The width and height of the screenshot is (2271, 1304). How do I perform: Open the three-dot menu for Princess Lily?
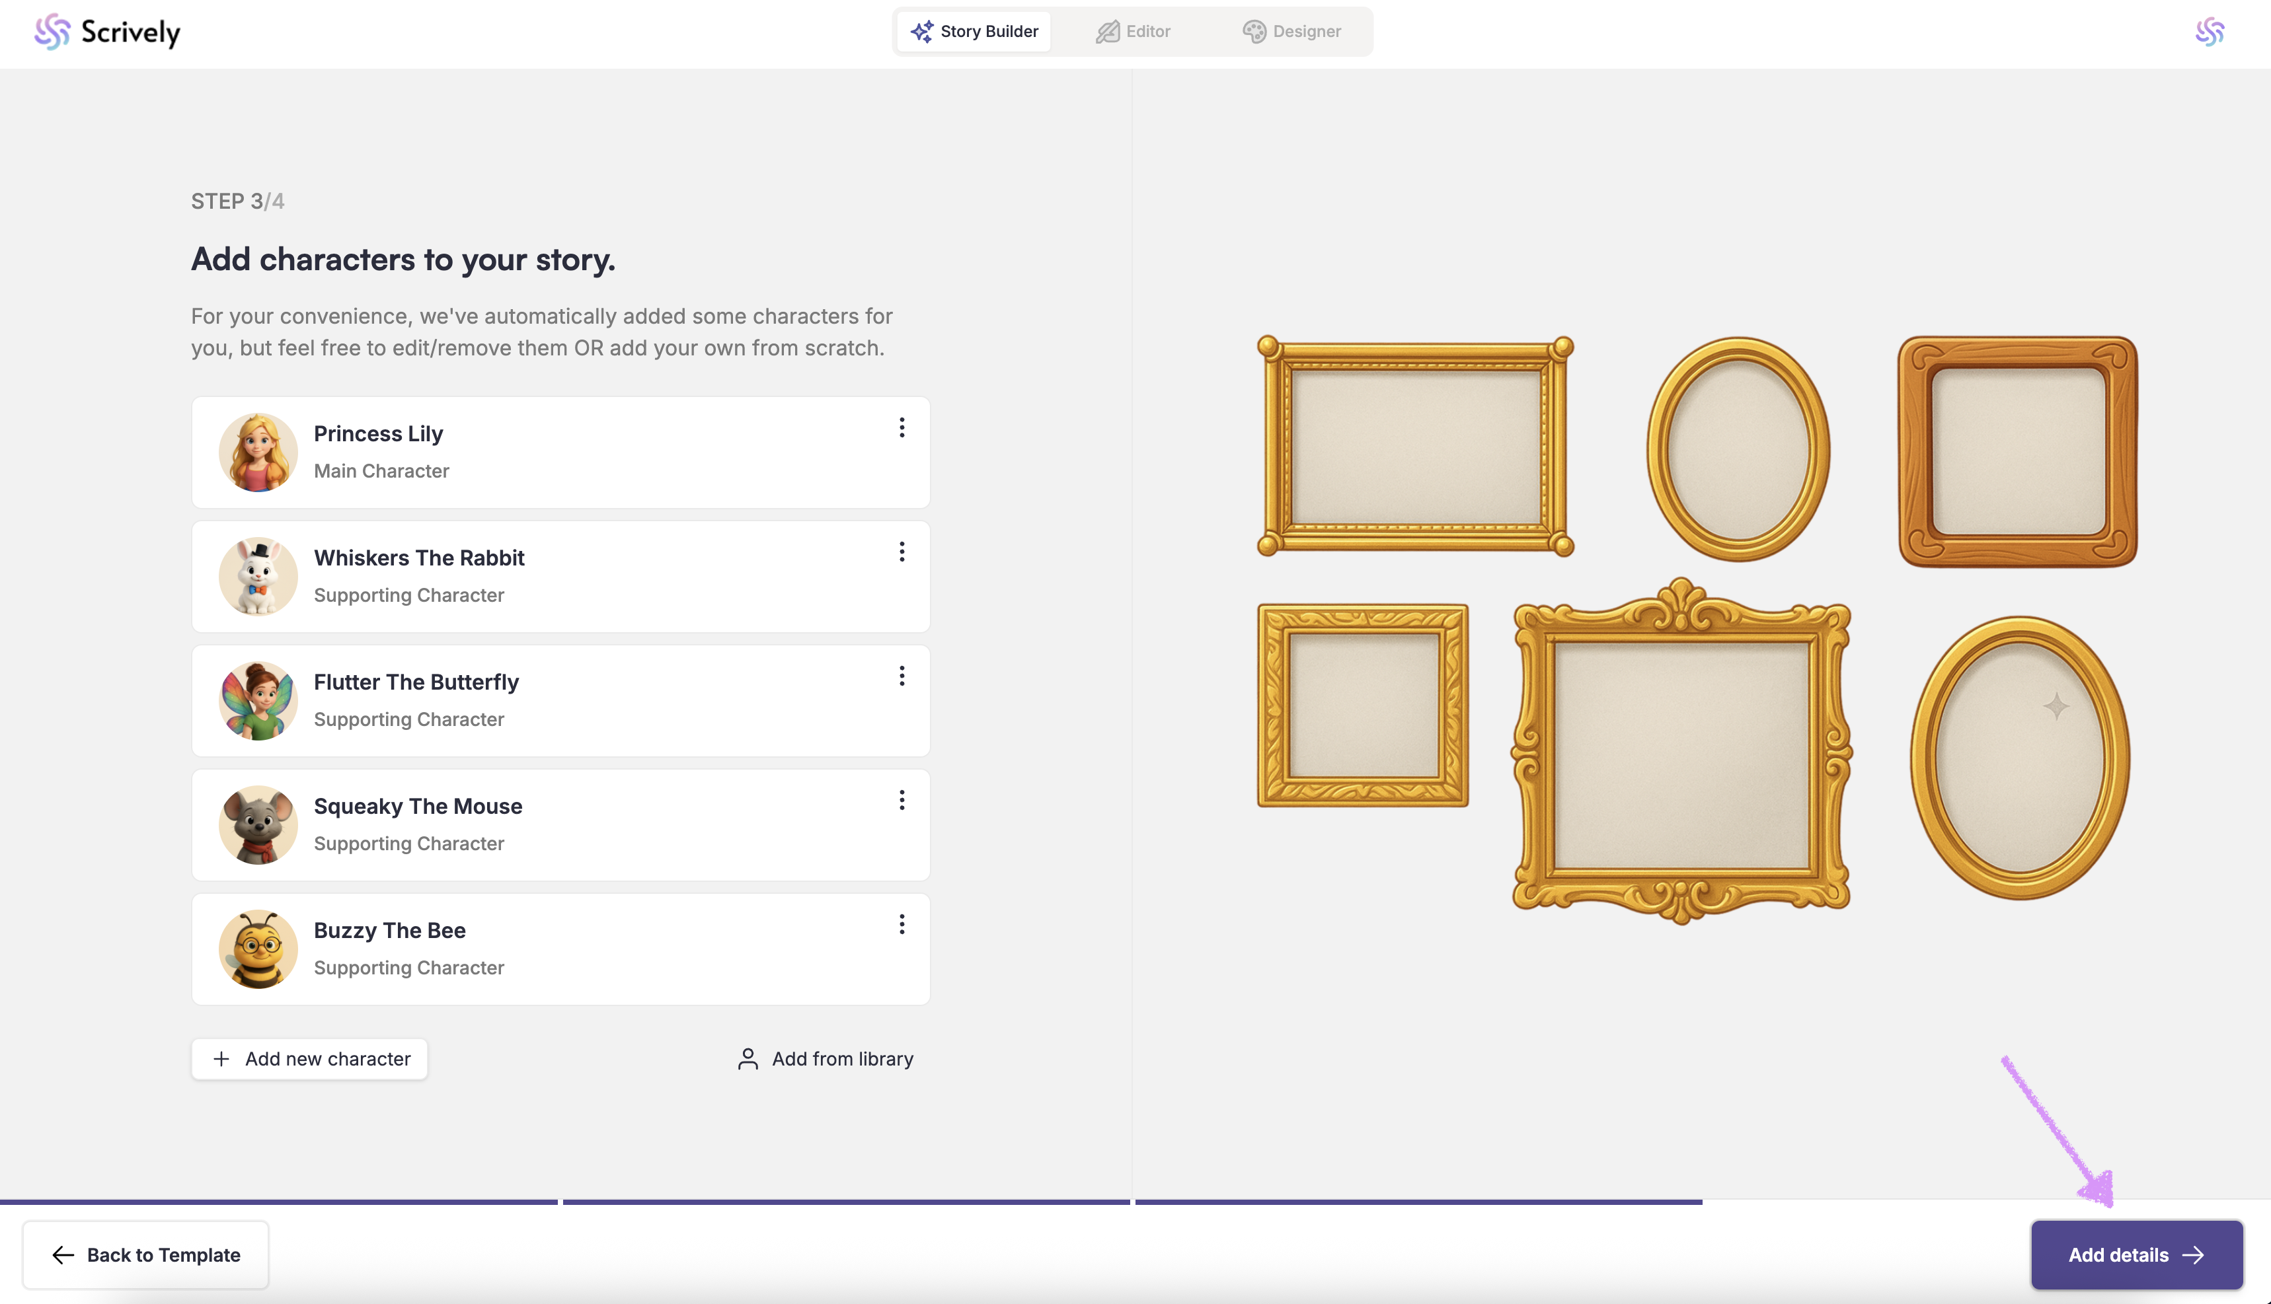point(902,428)
